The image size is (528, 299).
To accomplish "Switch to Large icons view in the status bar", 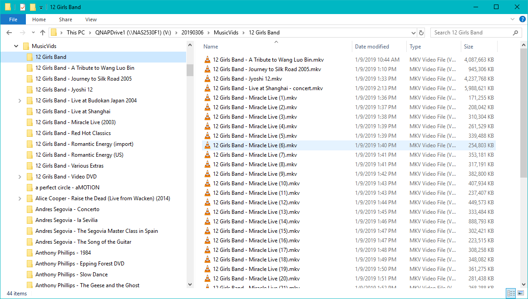I will pyautogui.click(x=521, y=293).
